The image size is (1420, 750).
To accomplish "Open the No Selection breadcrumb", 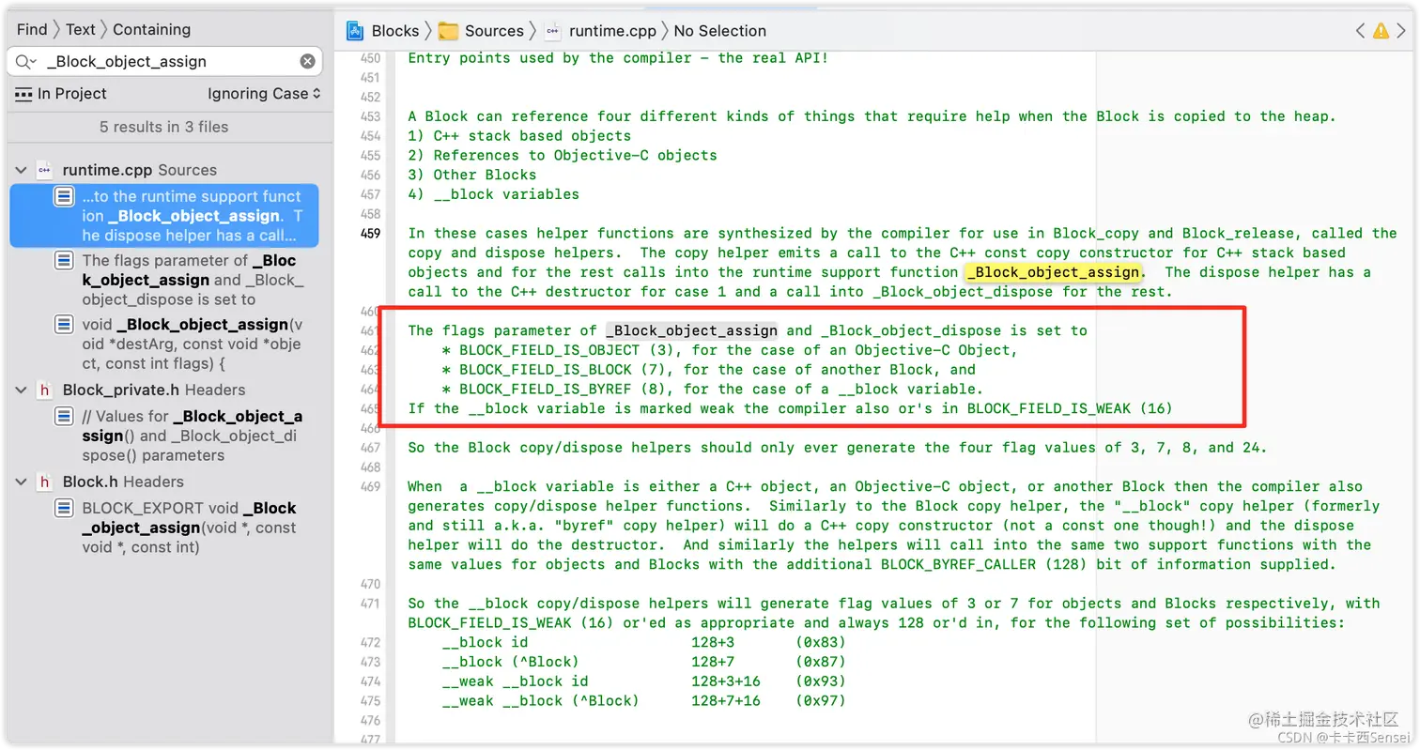I will [720, 31].
